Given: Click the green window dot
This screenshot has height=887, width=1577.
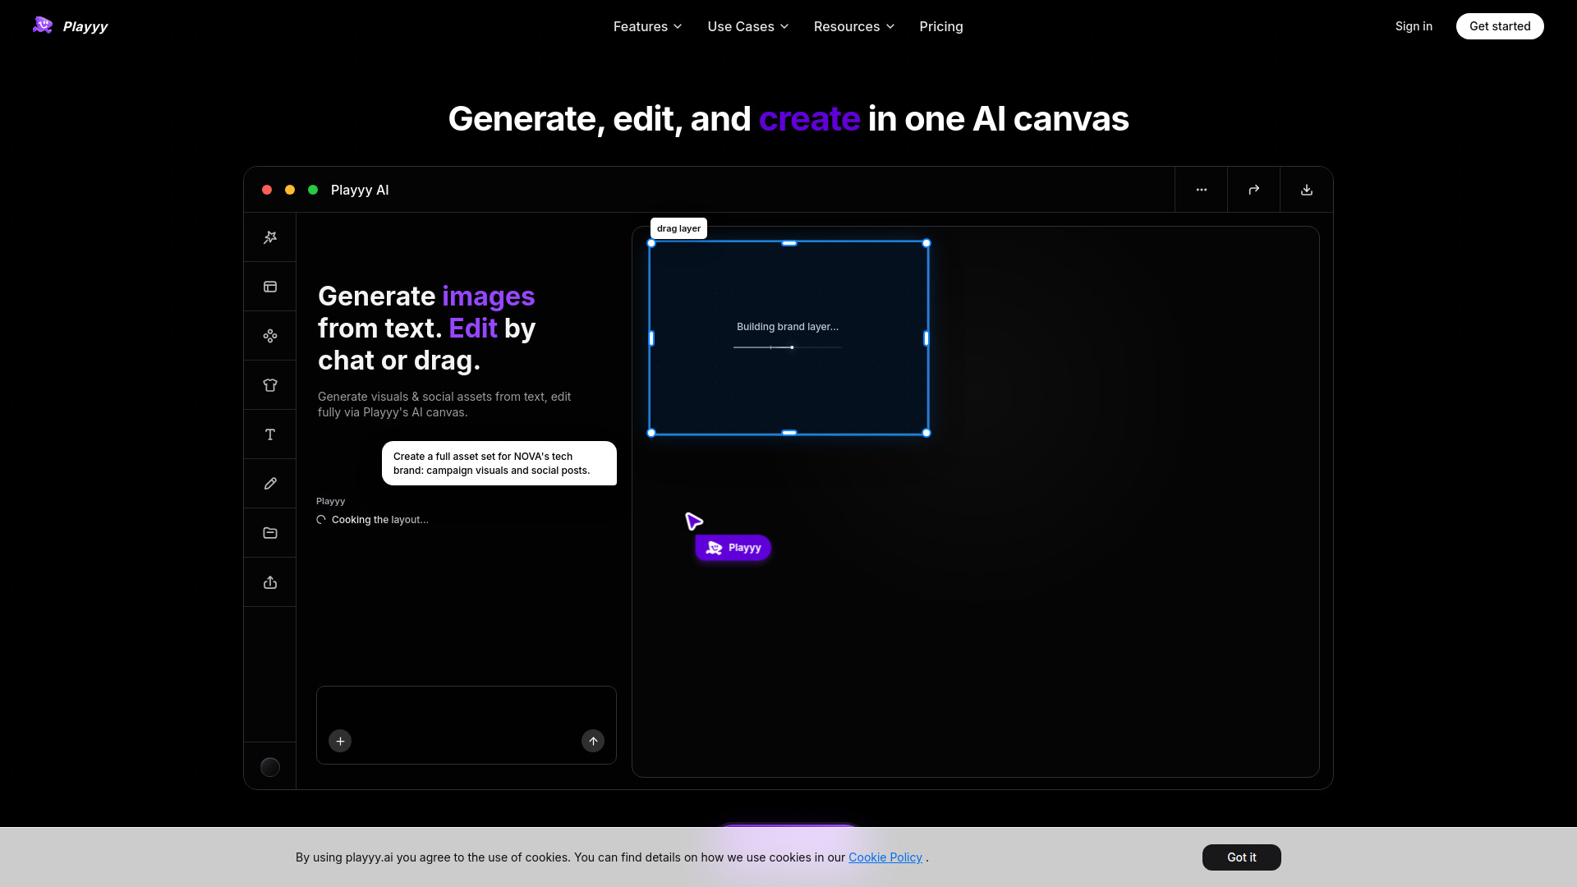Looking at the screenshot, I should pyautogui.click(x=313, y=190).
